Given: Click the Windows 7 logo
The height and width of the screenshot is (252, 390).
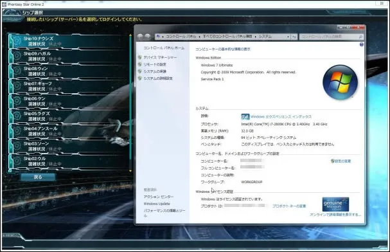Looking at the screenshot, I should tap(340, 82).
